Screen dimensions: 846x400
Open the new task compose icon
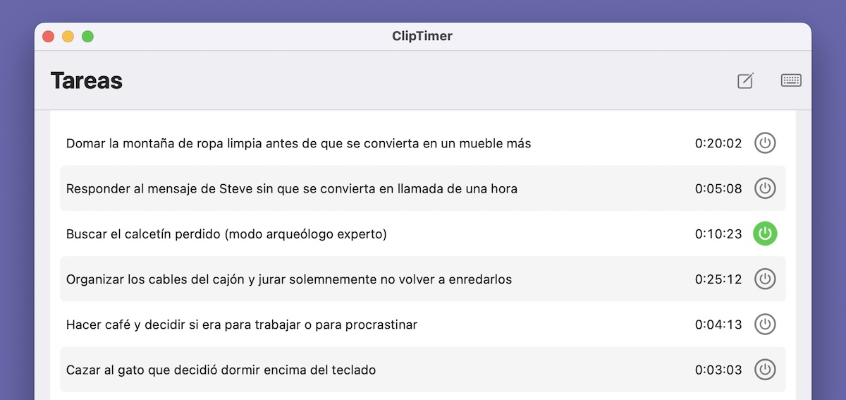coord(745,81)
